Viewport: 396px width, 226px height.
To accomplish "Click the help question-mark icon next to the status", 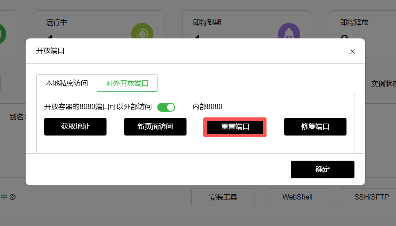I will pyautogui.click(x=13, y=197).
